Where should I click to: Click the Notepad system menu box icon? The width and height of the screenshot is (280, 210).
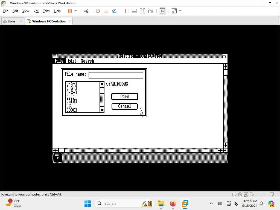coord(55,56)
